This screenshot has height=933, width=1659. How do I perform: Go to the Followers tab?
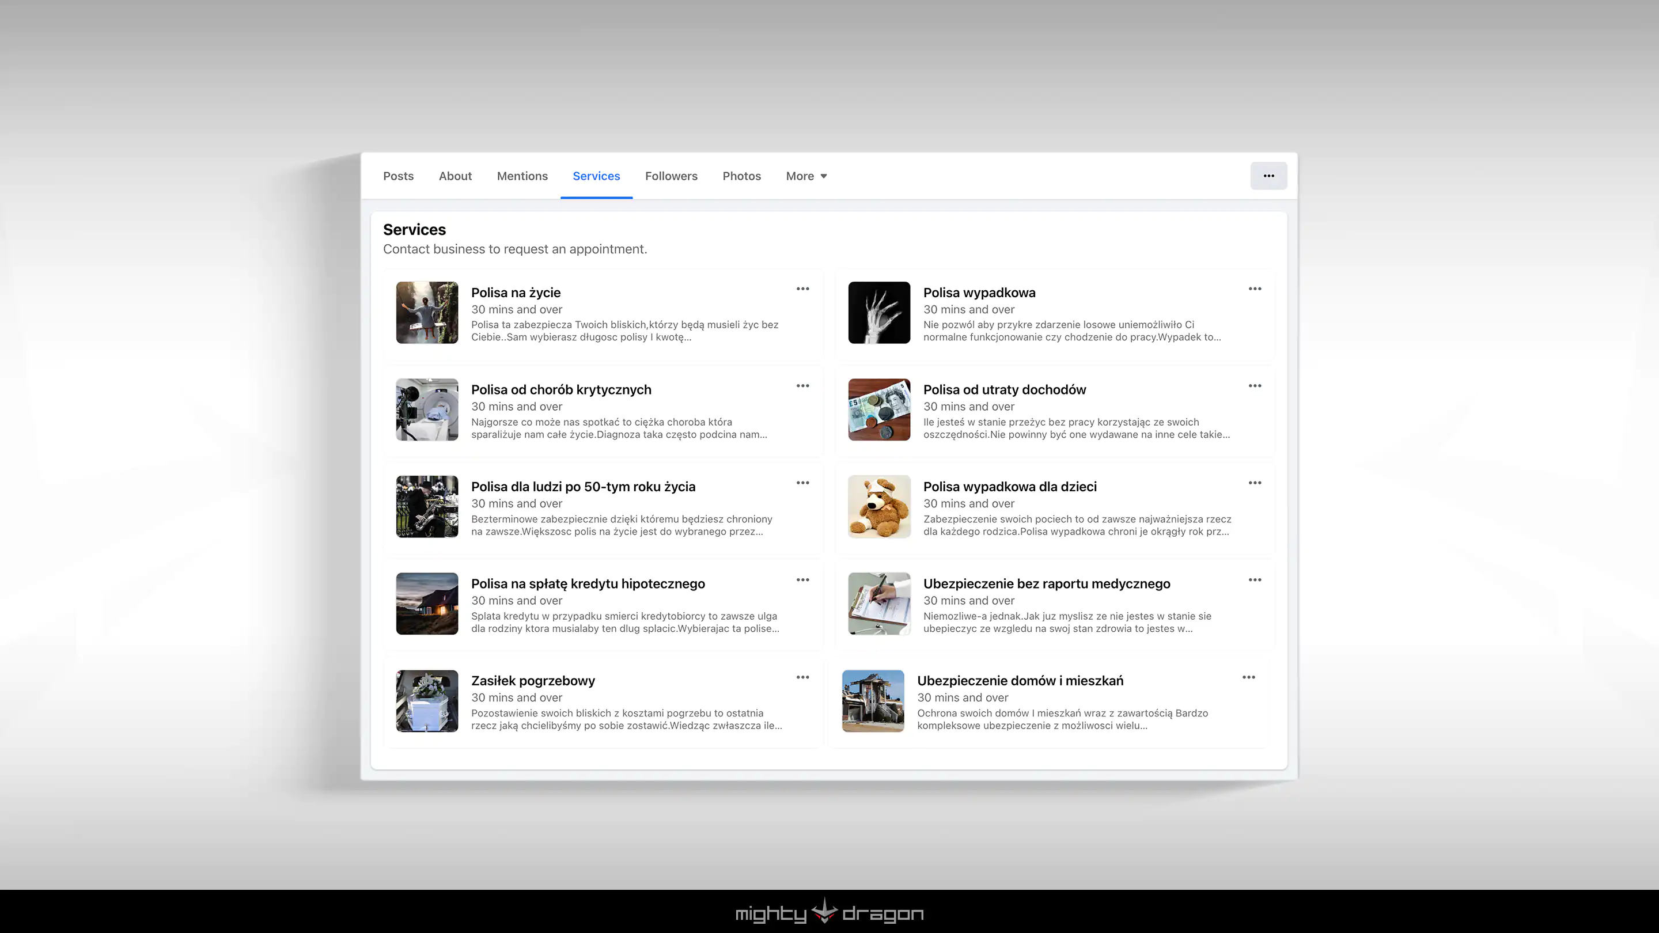click(x=671, y=176)
